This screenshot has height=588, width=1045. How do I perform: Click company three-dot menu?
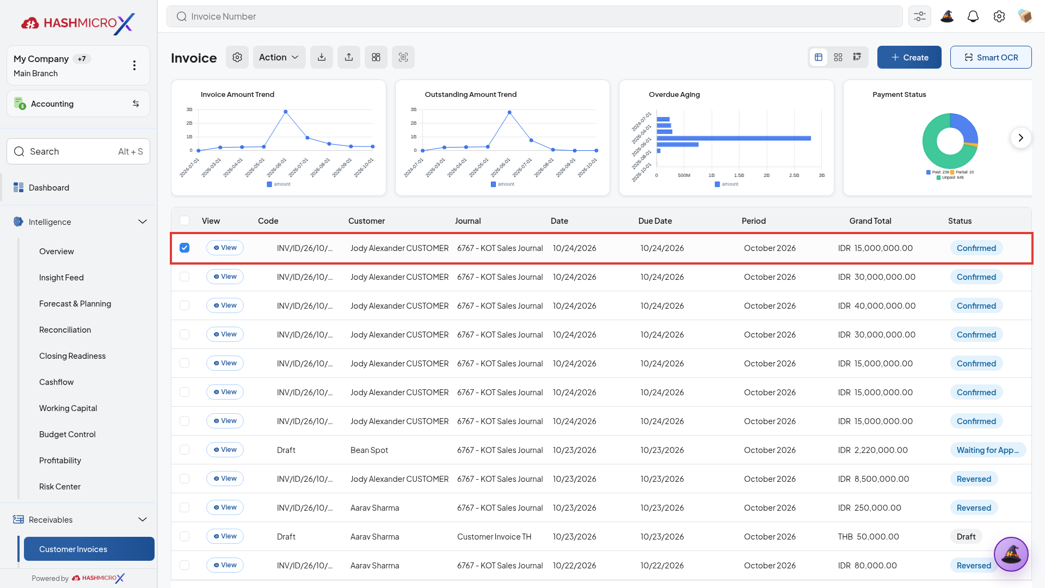tap(134, 65)
